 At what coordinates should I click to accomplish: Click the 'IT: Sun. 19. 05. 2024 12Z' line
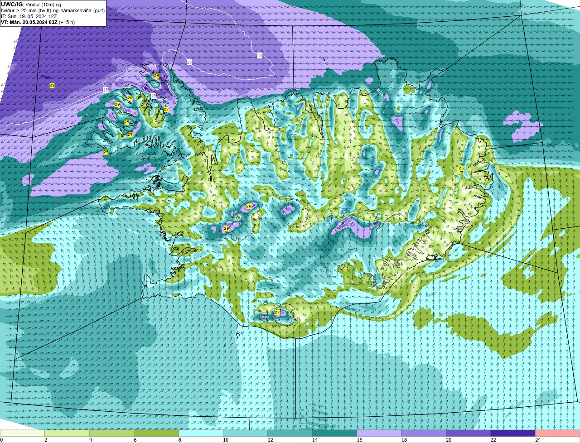coord(29,16)
